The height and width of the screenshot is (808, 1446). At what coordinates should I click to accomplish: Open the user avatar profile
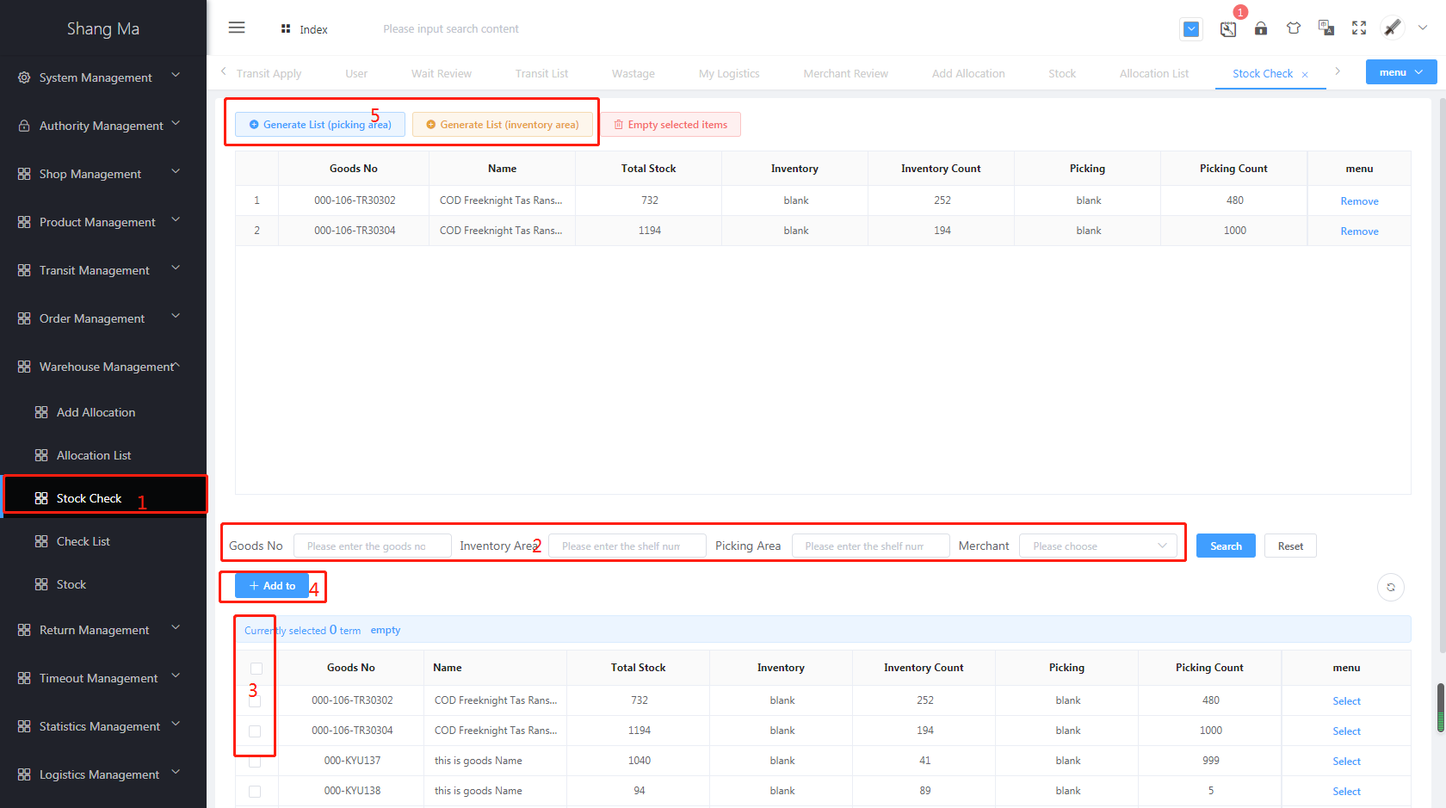(1393, 28)
